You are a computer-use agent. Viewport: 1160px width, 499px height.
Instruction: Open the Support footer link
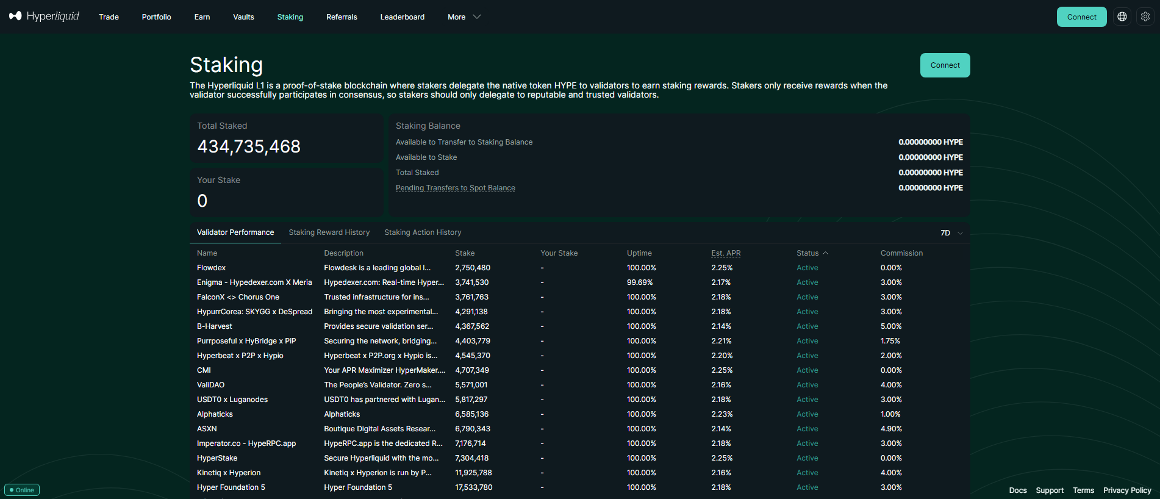[1050, 490]
